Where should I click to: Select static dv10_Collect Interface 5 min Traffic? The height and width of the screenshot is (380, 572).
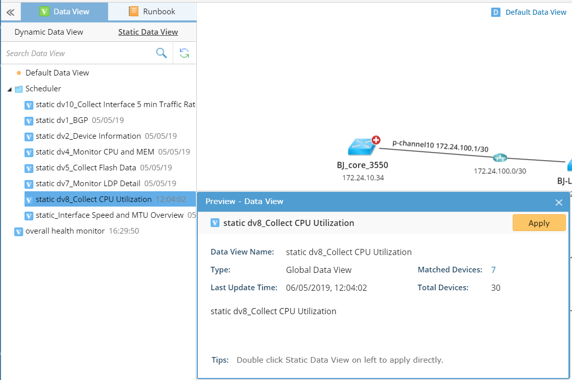[116, 105]
